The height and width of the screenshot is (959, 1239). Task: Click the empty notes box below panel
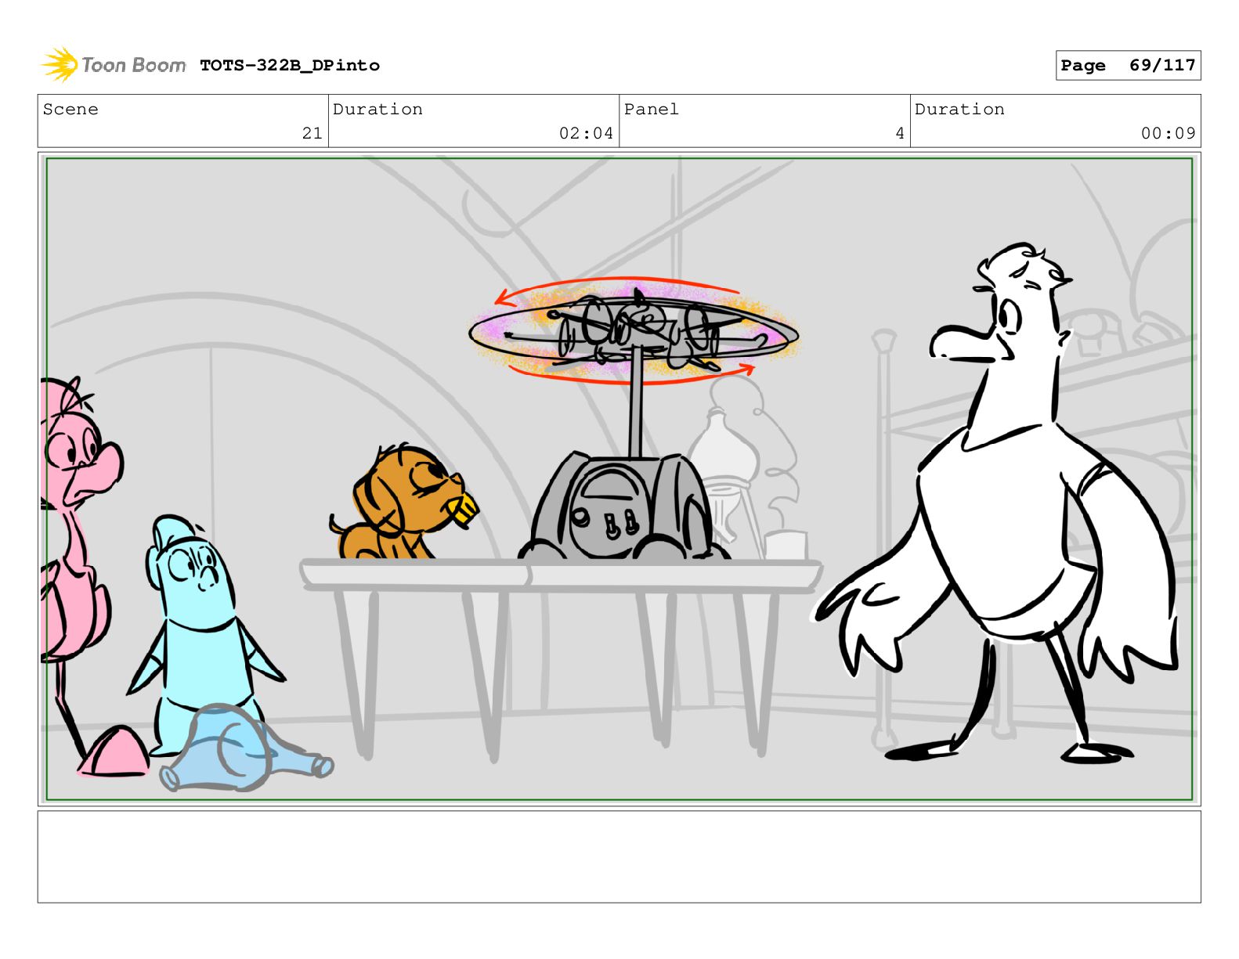pos(619,856)
